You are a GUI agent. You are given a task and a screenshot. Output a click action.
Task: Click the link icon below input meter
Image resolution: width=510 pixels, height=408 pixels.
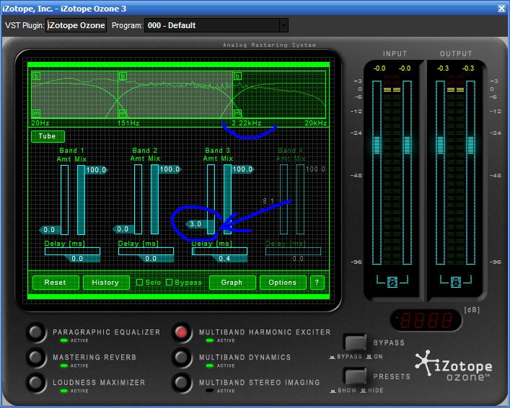click(392, 281)
